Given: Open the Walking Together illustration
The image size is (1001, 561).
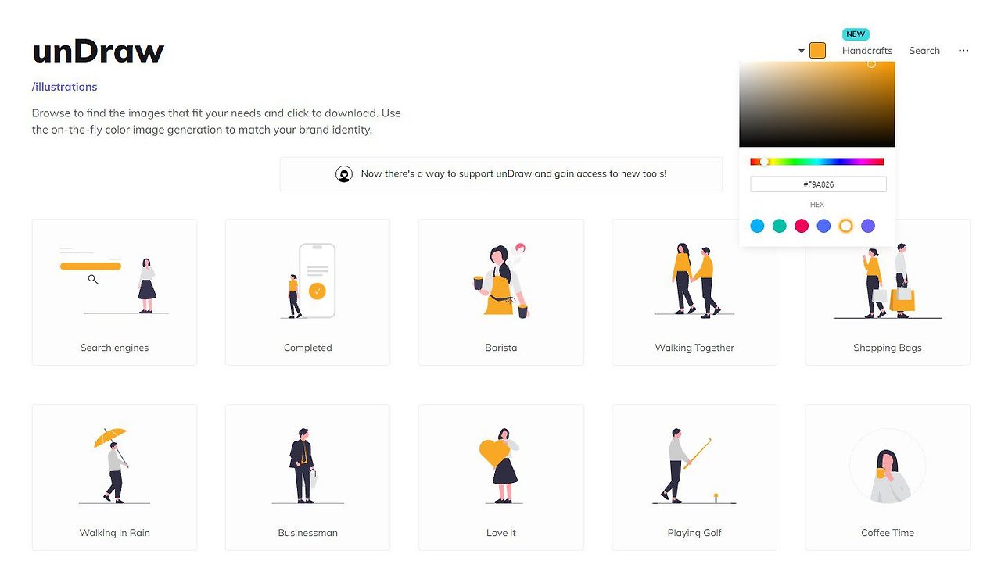Looking at the screenshot, I should click(694, 292).
